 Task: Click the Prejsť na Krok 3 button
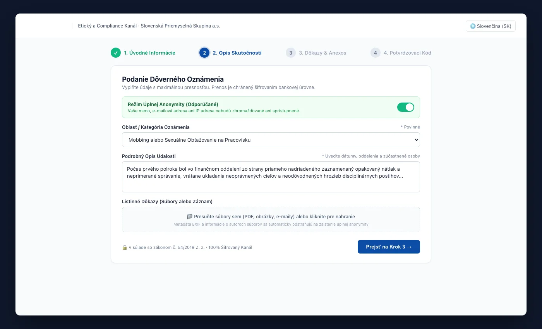(x=389, y=247)
